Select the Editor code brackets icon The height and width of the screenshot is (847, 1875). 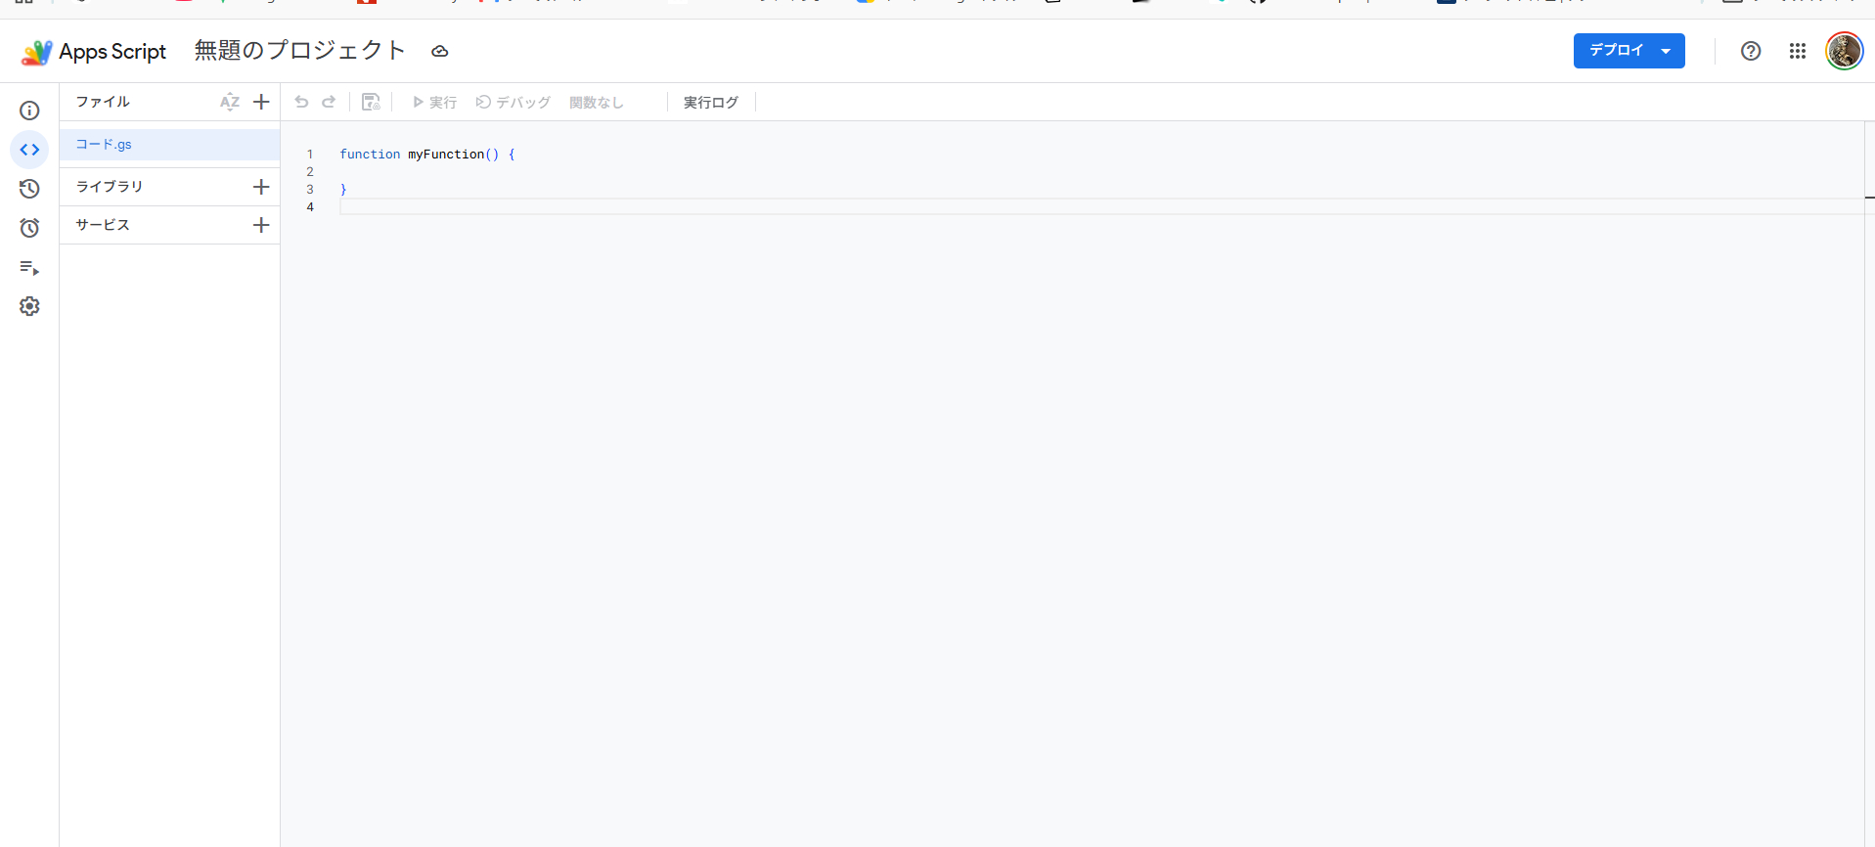click(x=29, y=150)
